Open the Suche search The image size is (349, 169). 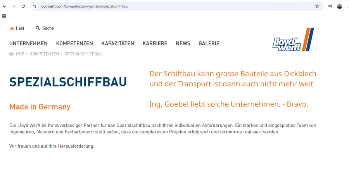click(45, 28)
